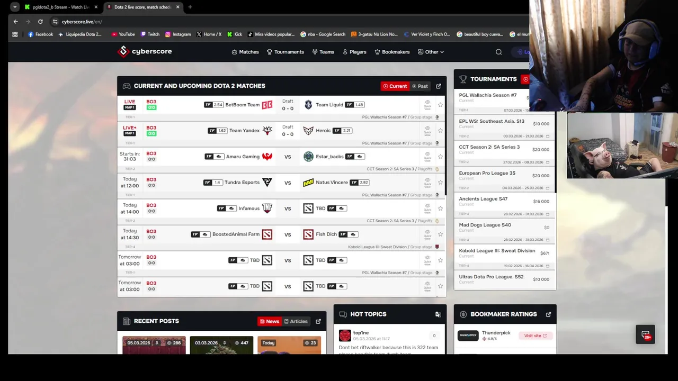
Task: Open Tournaments navigation item
Action: [x=285, y=52]
